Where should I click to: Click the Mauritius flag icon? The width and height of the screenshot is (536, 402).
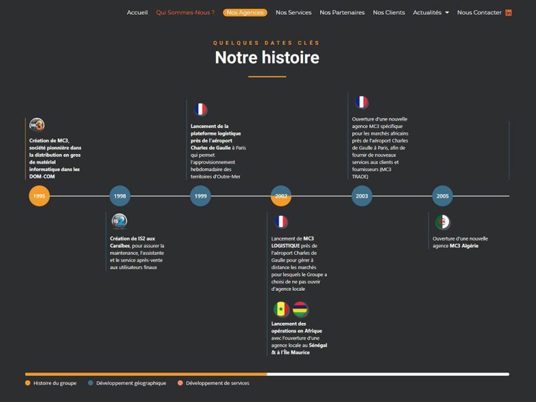(300, 309)
